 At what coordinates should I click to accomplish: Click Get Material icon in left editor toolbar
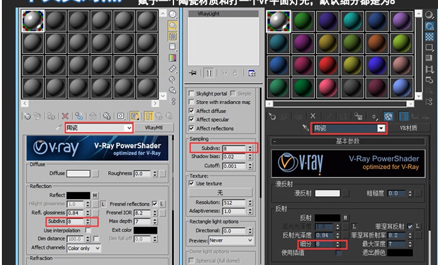click(x=27, y=116)
